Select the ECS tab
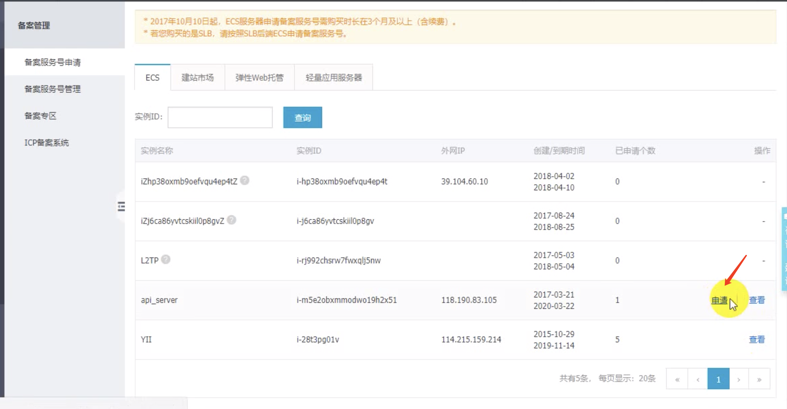The height and width of the screenshot is (409, 787). click(152, 78)
